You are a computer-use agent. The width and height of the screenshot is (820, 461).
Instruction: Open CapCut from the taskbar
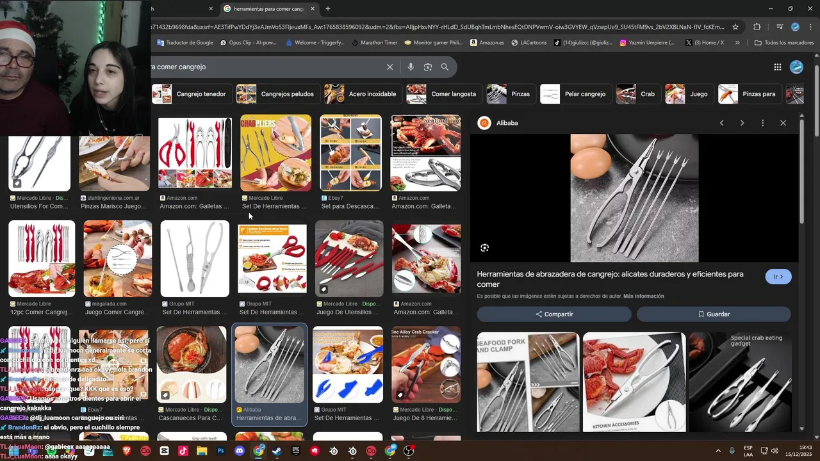(x=165, y=451)
